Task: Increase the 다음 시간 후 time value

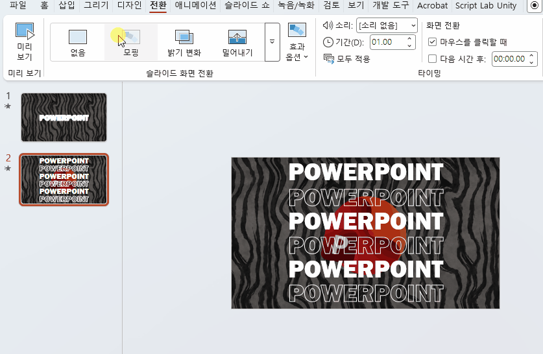Action: [x=531, y=55]
